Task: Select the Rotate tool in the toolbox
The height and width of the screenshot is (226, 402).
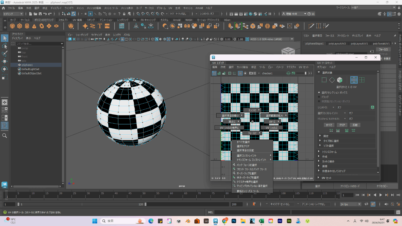Action: 5,69
